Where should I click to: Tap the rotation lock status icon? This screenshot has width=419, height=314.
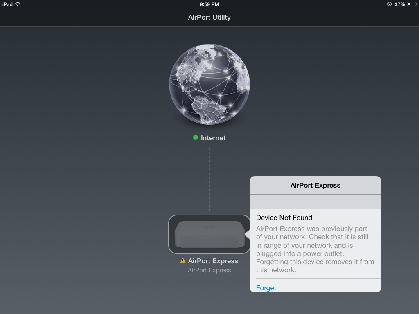(390, 4)
